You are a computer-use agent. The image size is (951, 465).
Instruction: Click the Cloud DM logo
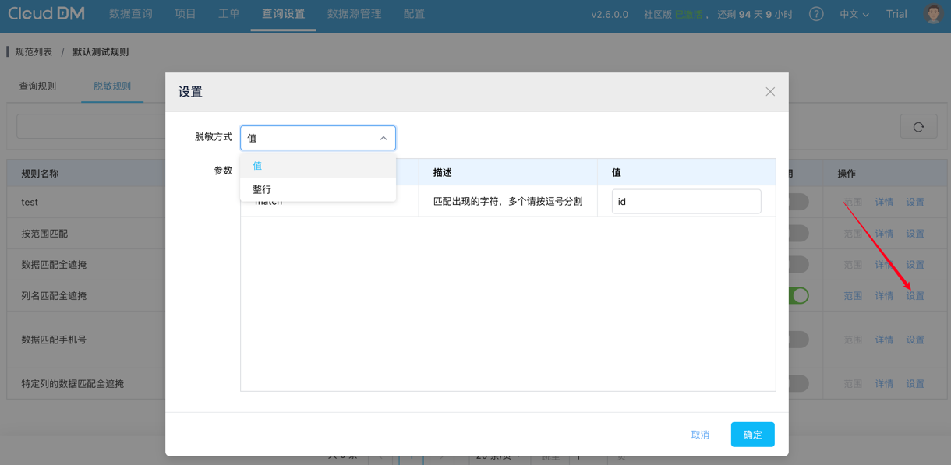47,14
